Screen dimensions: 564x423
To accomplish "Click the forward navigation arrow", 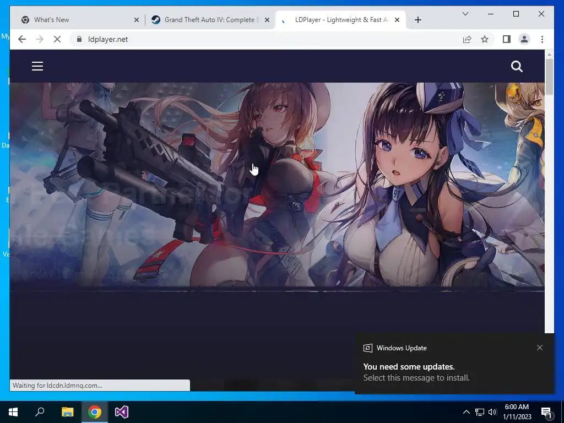I will coord(40,39).
